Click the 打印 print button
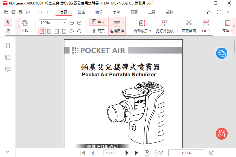 25,27
